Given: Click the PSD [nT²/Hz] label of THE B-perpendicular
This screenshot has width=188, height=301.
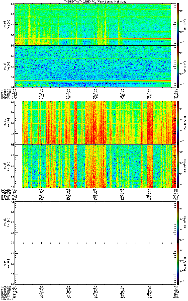Looking at the screenshot, I should click(185, 222).
